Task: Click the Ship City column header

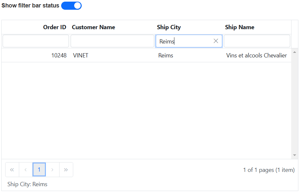Action: click(169, 27)
